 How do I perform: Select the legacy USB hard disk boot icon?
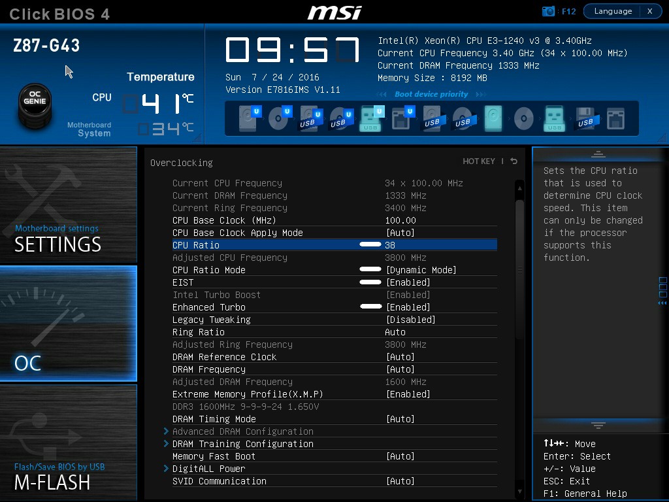434,118
